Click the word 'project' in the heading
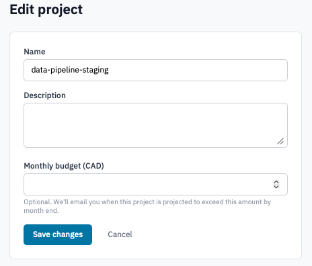 [x=61, y=10]
